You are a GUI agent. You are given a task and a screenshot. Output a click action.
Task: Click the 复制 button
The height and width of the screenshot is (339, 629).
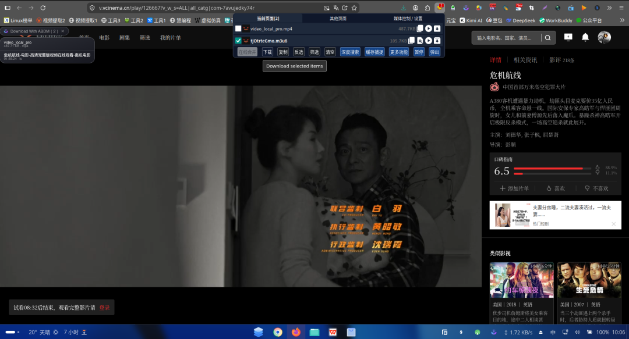coord(283,52)
